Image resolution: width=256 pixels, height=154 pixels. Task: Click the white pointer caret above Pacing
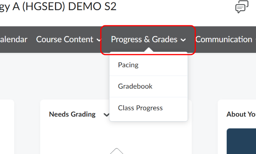149,50
